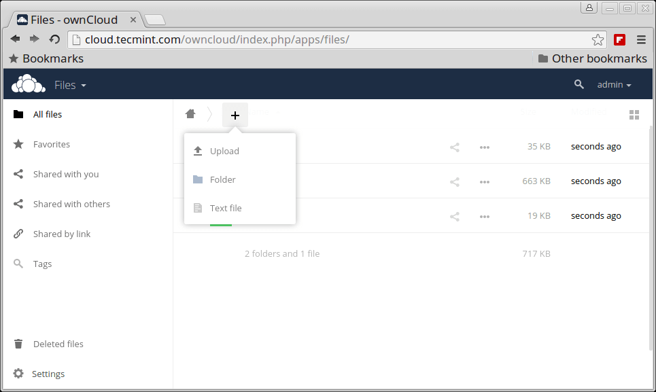Click the page vertical scrollbar
Image resolution: width=656 pixels, height=392 pixels.
coord(651,238)
